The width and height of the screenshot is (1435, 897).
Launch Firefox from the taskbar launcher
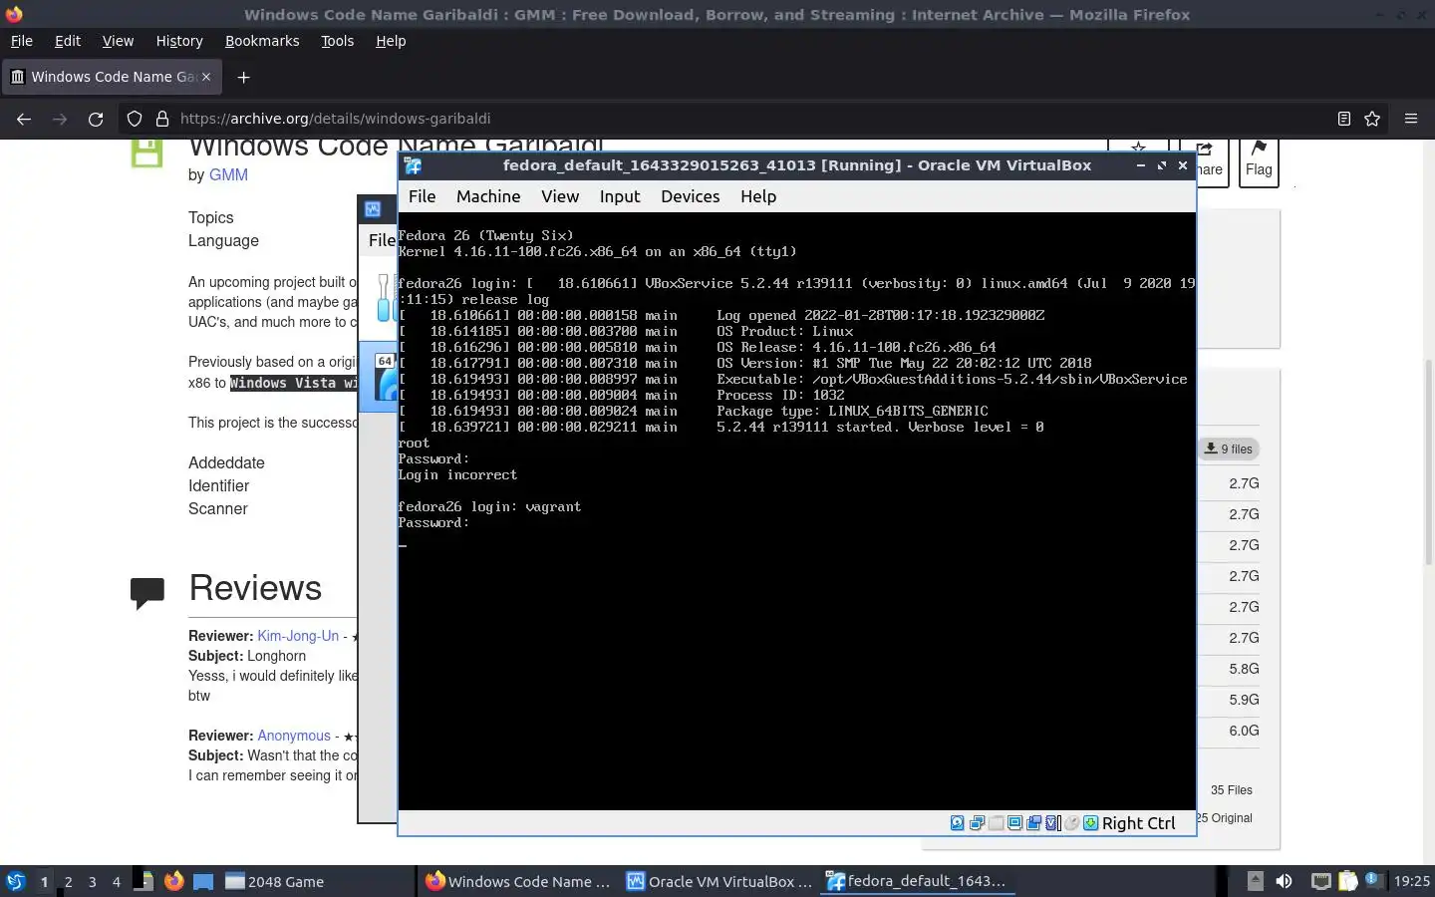pyautogui.click(x=174, y=881)
